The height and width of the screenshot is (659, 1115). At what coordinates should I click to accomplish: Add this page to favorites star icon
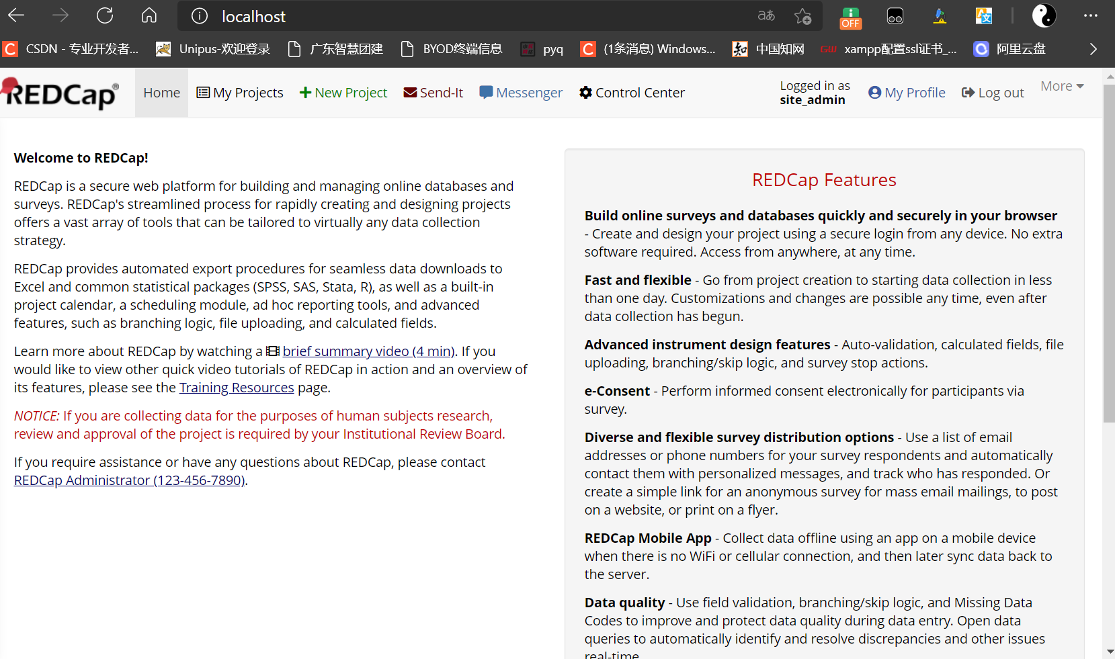click(x=802, y=16)
